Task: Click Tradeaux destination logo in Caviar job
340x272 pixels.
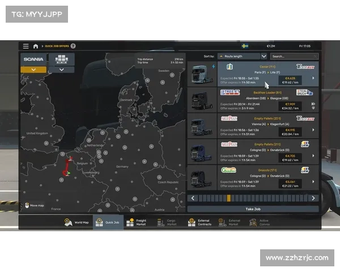Action: click(305, 67)
